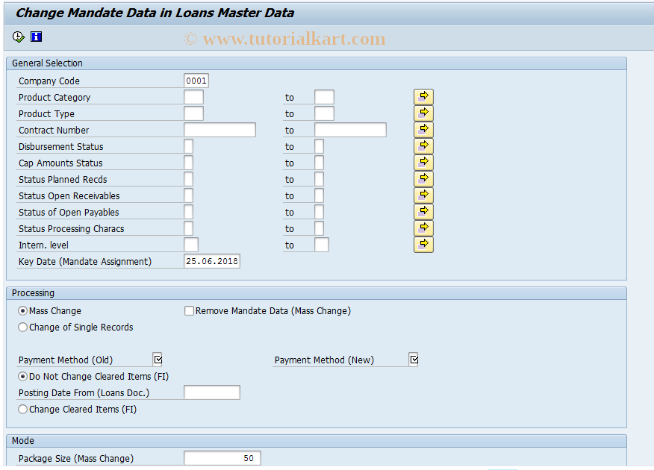Execute the report with the clock-checkmark icon
Screen dimensions: 654x470
point(16,36)
